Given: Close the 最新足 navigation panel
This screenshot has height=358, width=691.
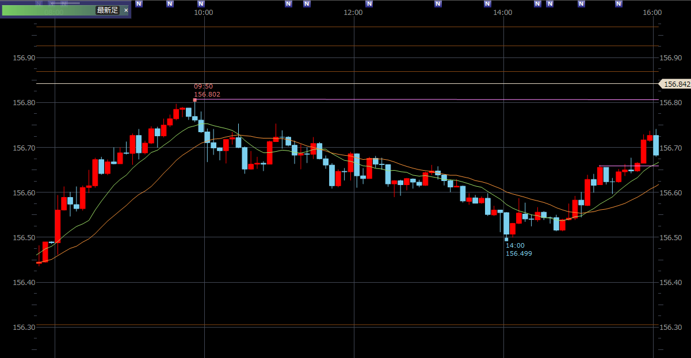Looking at the screenshot, I should click(x=126, y=10).
